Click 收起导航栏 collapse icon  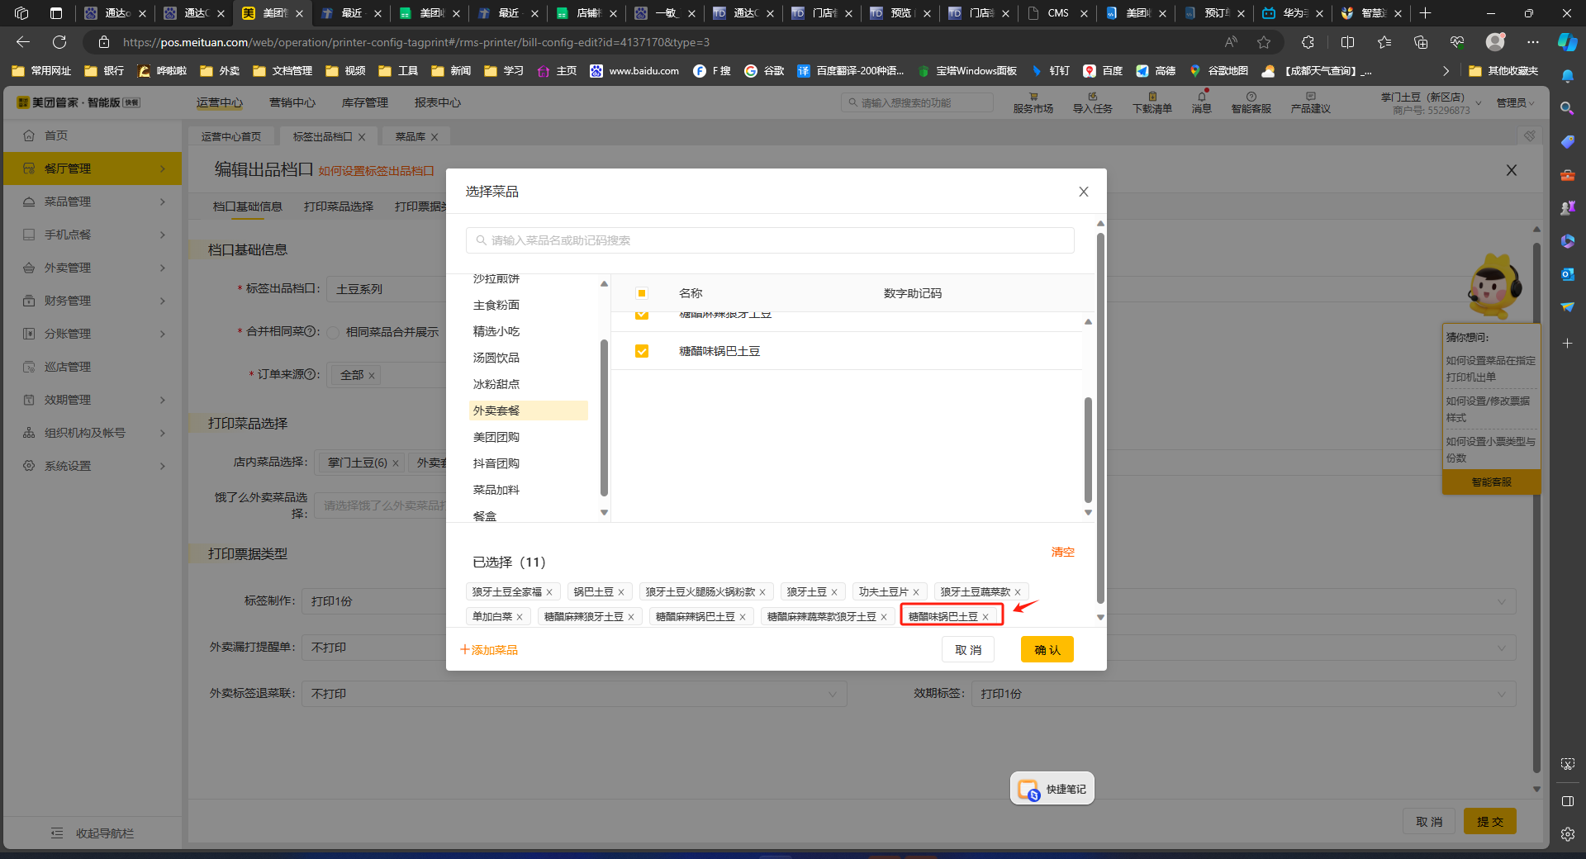57,833
